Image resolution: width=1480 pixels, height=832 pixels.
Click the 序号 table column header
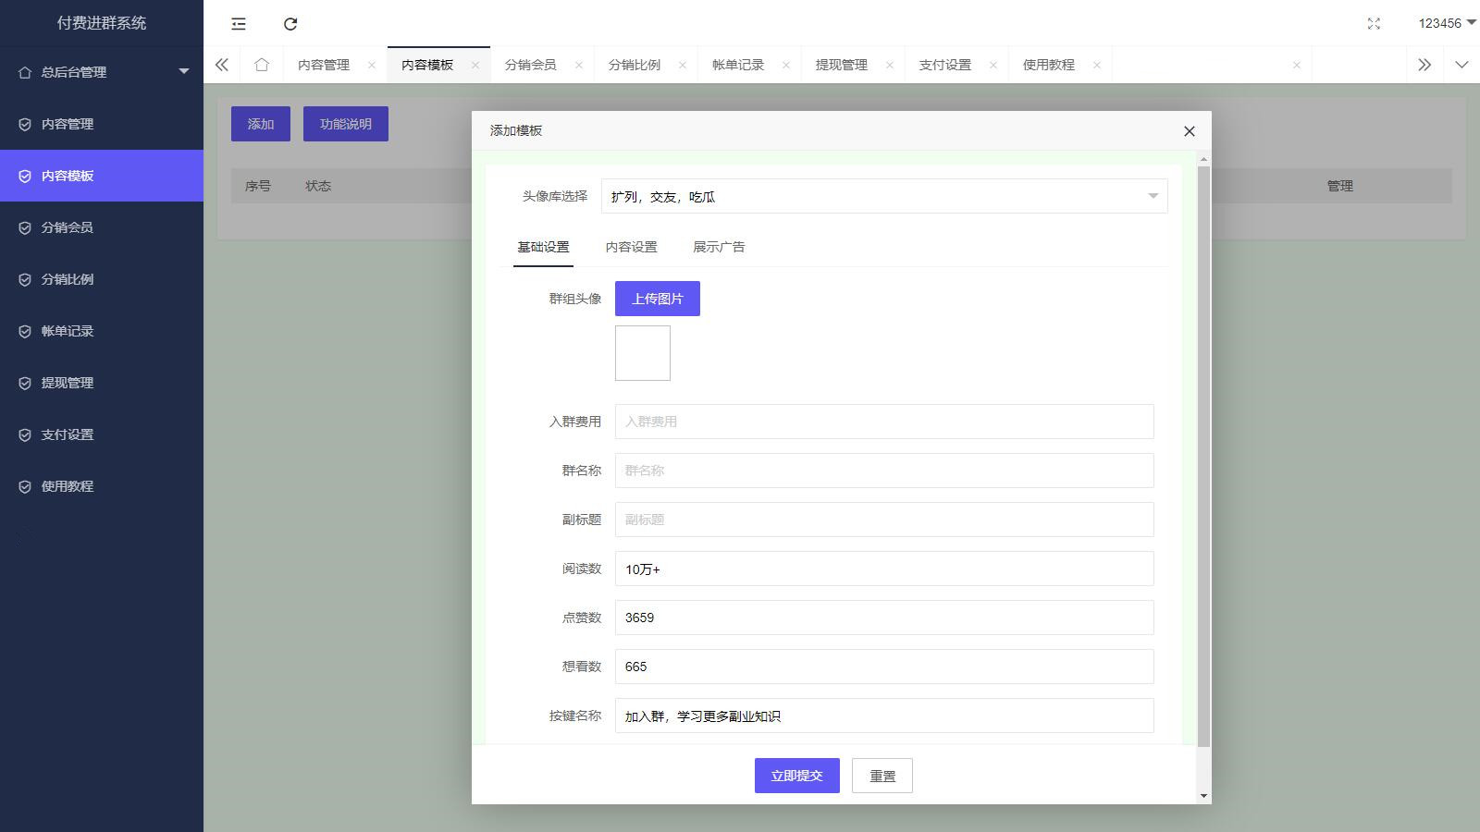click(x=258, y=186)
